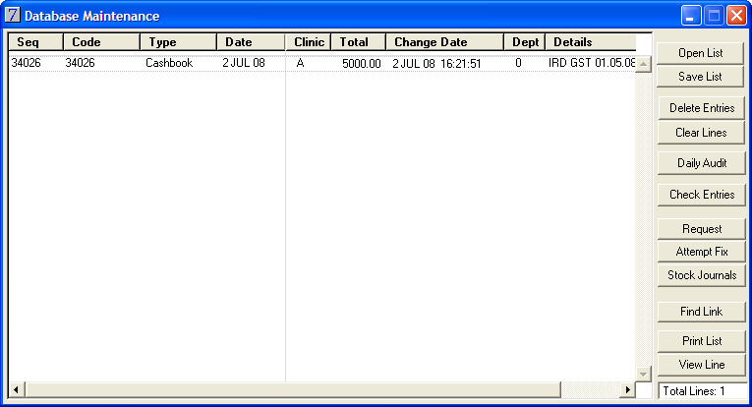Viewport: 752px width, 407px height.
Task: Click the Date column header
Action: (251, 42)
